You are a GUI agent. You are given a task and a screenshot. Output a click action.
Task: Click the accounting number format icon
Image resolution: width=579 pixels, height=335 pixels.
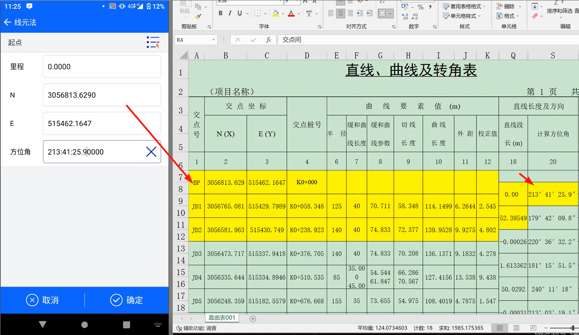[405, 7]
